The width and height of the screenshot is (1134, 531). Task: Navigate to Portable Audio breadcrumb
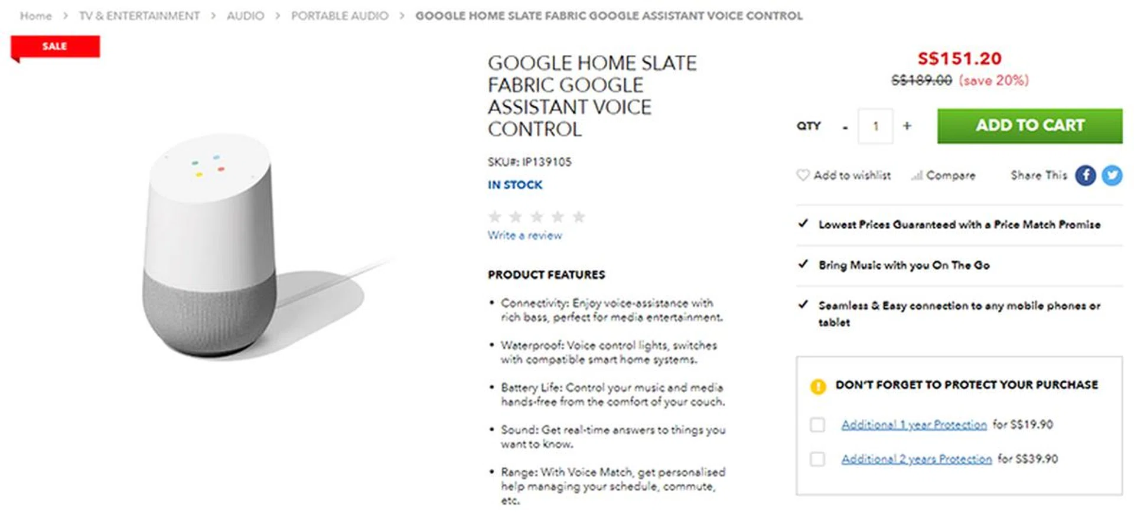340,16
